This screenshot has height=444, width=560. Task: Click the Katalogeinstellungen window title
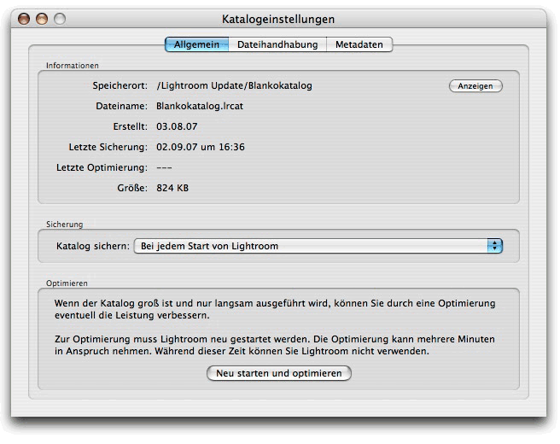[x=278, y=19]
